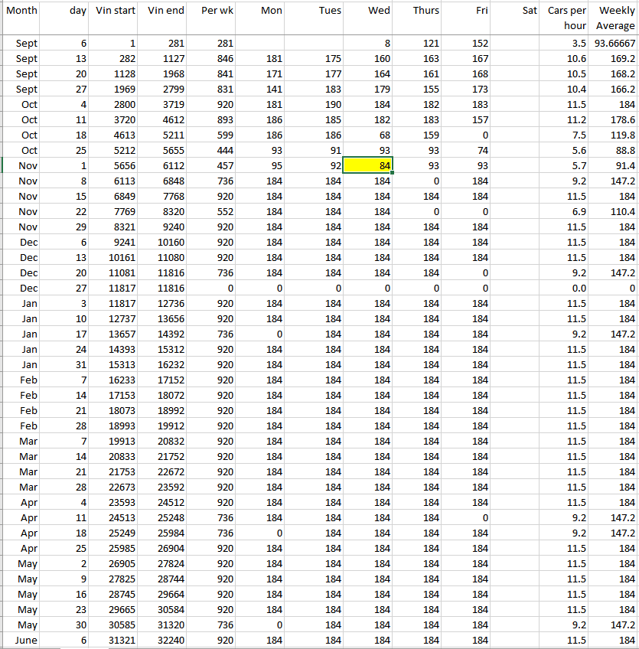Click the Wed cell containing 68
The width and height of the screenshot is (639, 649).
point(367,135)
